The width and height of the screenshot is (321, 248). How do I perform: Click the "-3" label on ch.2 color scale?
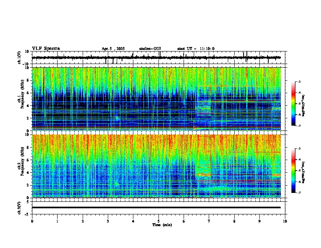coord(299,149)
